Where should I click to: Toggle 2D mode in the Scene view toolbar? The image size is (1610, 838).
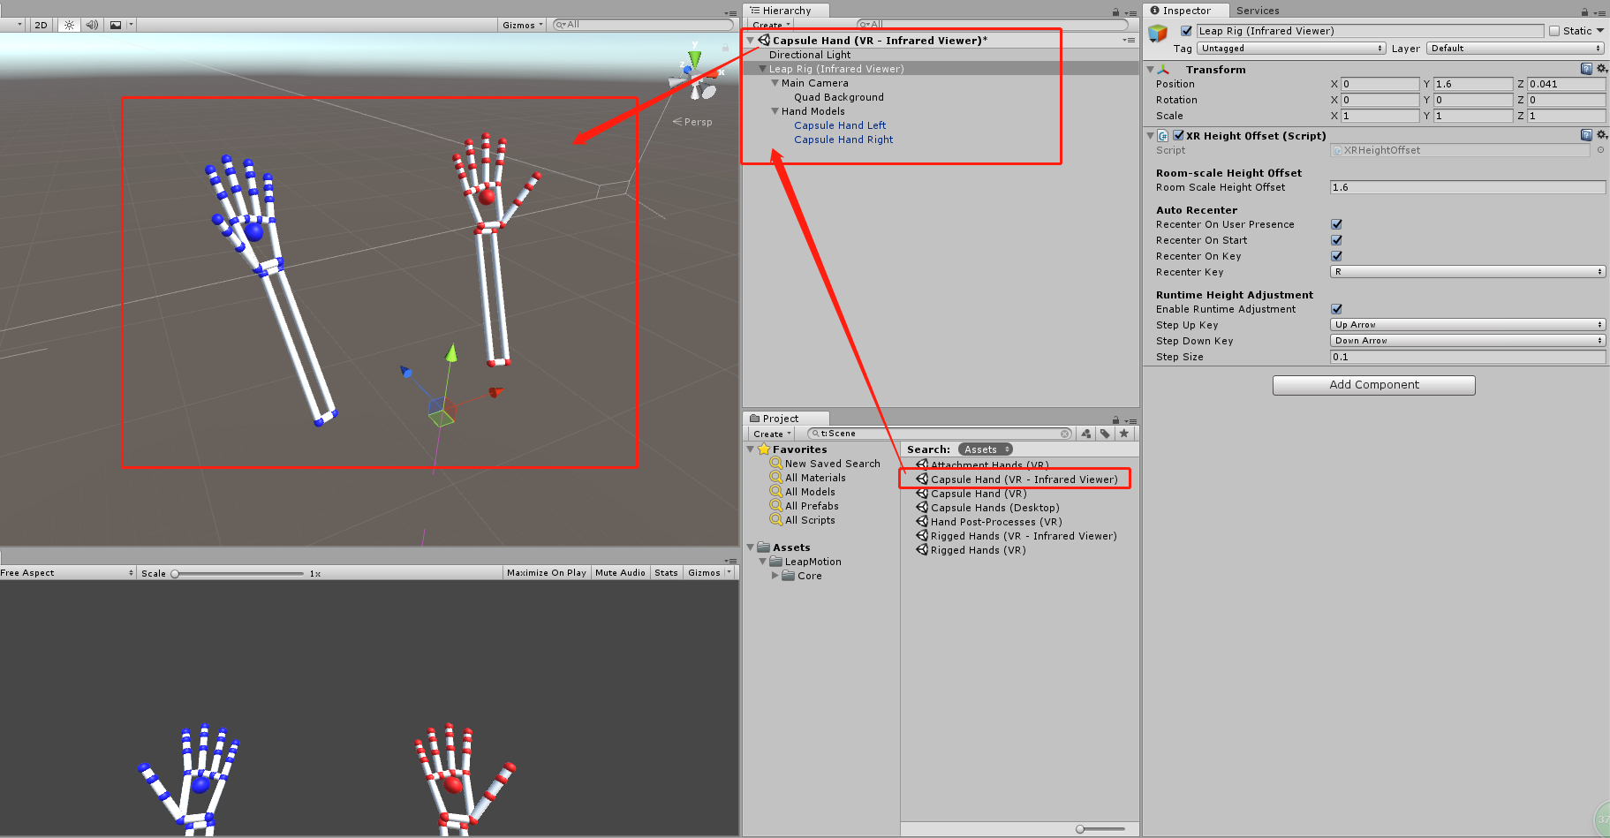40,24
